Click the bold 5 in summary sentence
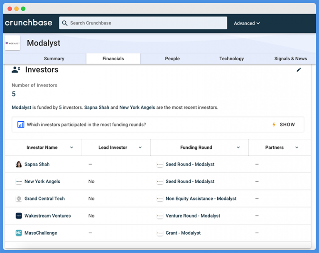 click(x=60, y=107)
